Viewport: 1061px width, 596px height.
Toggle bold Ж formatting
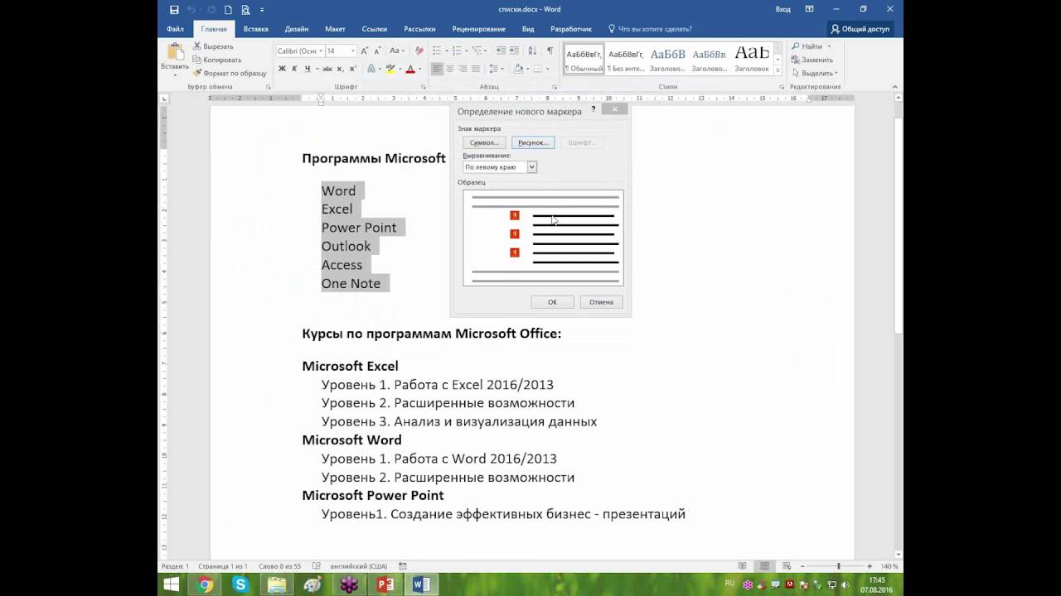click(x=282, y=69)
